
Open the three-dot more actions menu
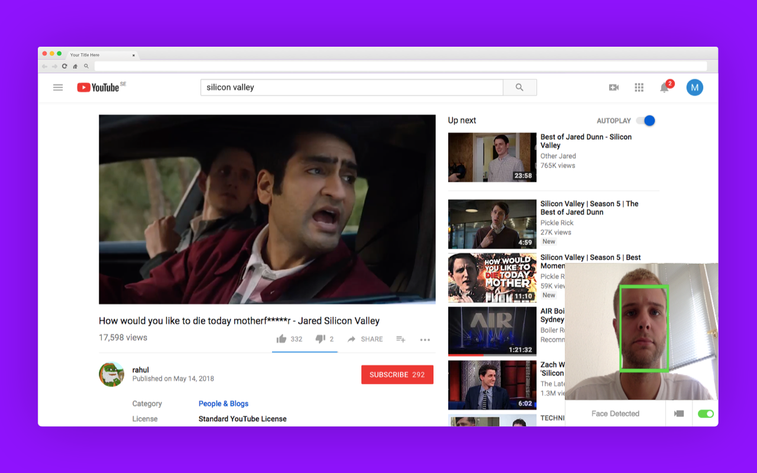click(425, 339)
